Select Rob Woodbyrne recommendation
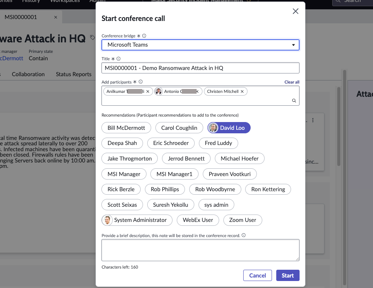 point(215,189)
